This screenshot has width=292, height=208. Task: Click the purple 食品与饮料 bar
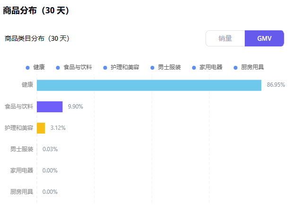coord(50,107)
